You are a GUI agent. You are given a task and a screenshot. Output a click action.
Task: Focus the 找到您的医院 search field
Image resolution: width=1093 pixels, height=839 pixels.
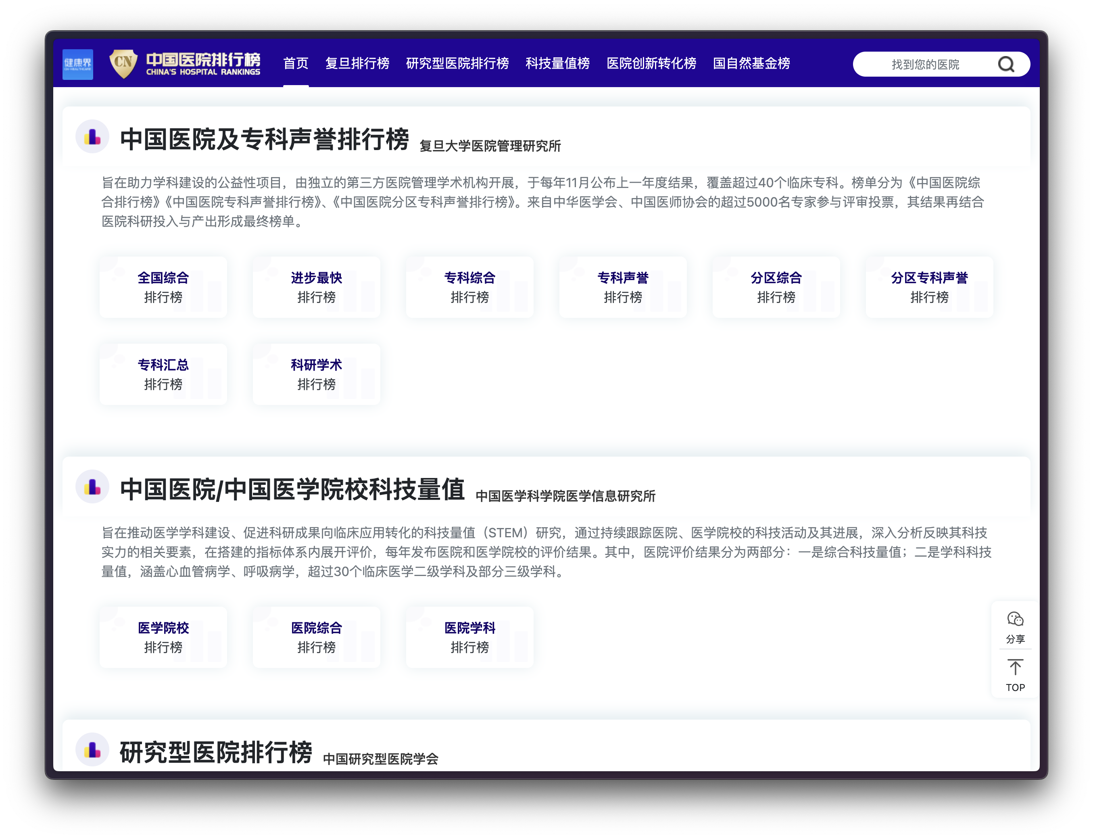pos(925,65)
